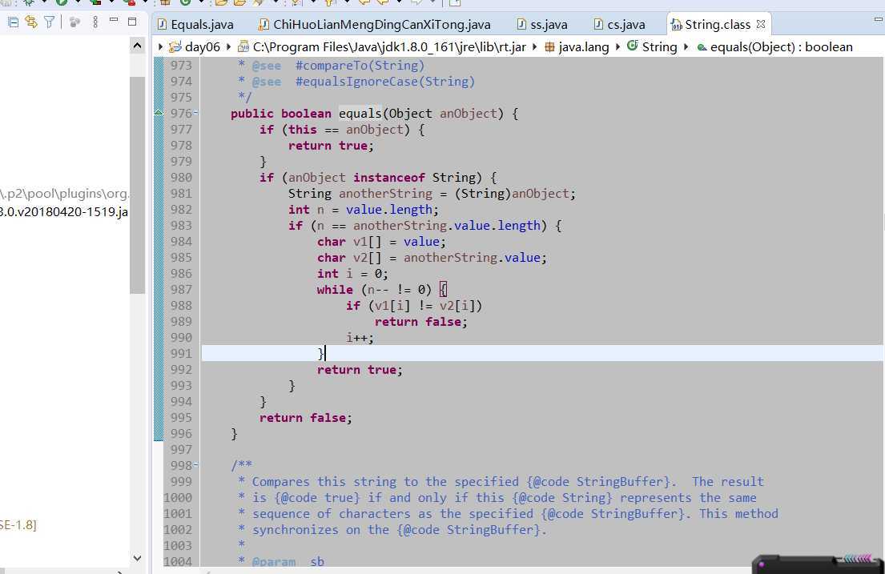
Task: Click 'while' keyword on line 987
Action: point(335,290)
